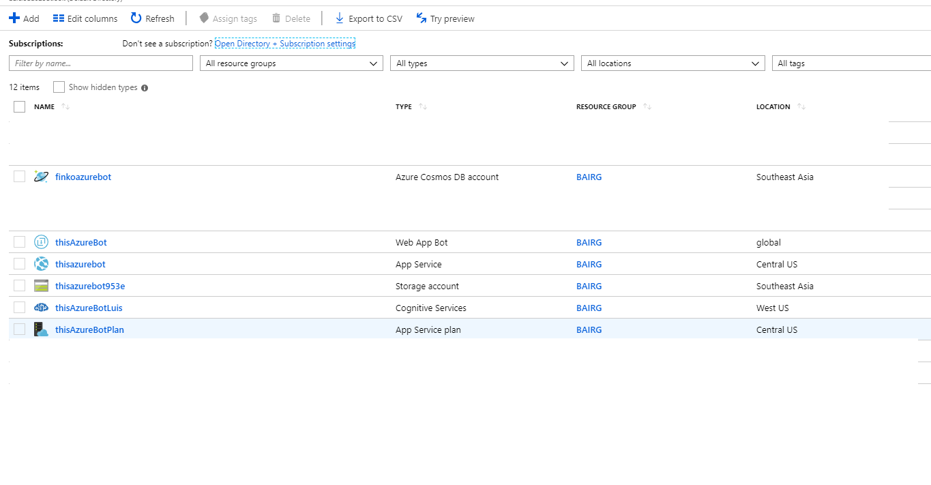Open the All resource groups dropdown
Screen dimensions: 931x485
[x=291, y=63]
